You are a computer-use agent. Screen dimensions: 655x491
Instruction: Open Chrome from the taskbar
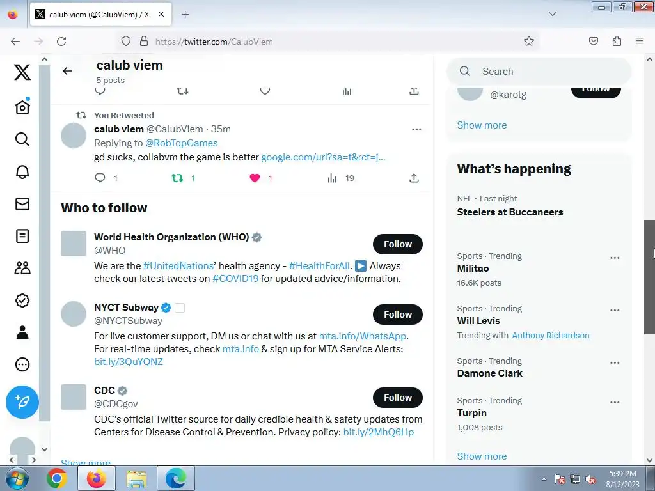coord(57,478)
